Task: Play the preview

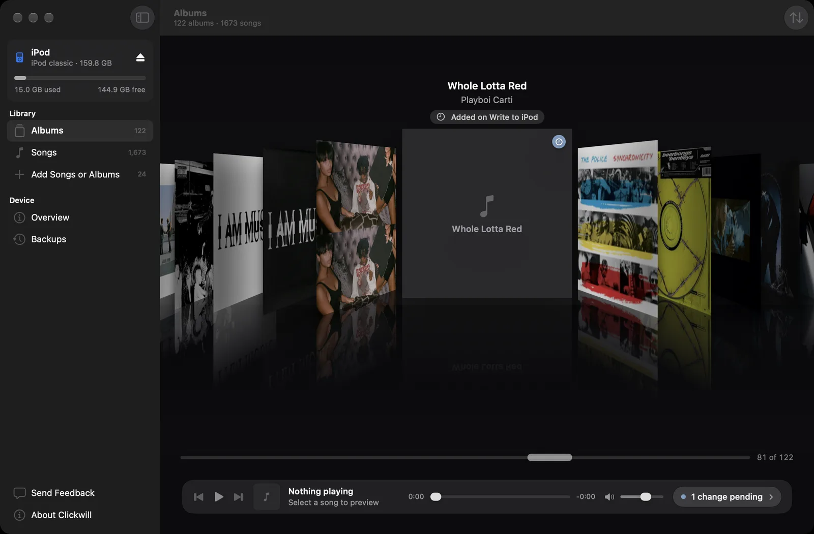Action: click(x=219, y=497)
